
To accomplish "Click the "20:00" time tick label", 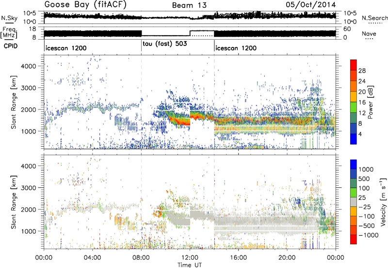I will [287, 258].
